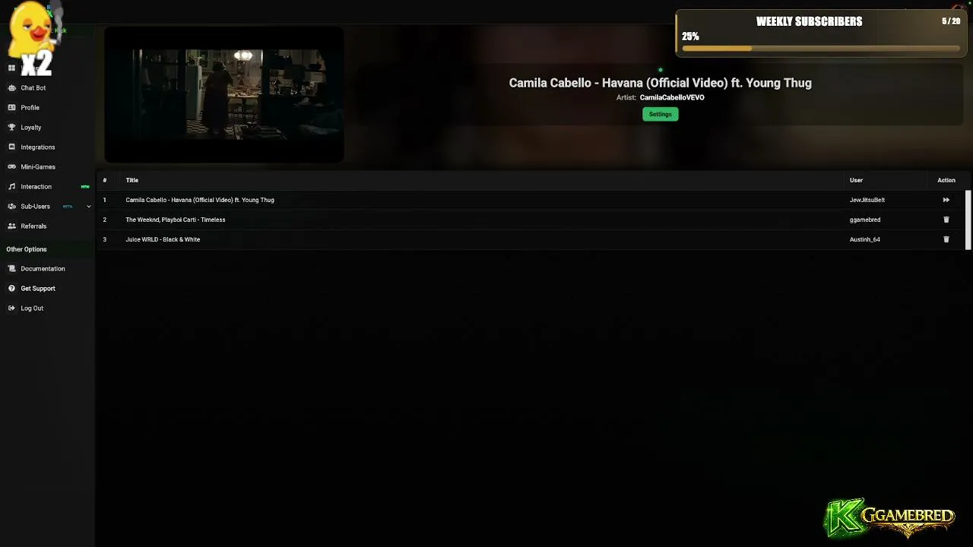The height and width of the screenshot is (547, 973).
Task: Skip the Camila Cabello Havana song
Action: [x=946, y=200]
